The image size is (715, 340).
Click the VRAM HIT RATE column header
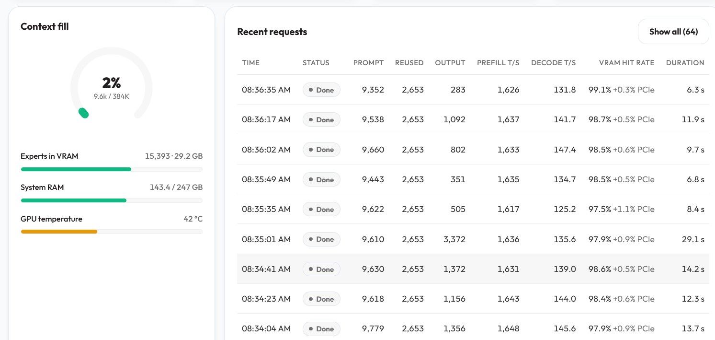(626, 63)
